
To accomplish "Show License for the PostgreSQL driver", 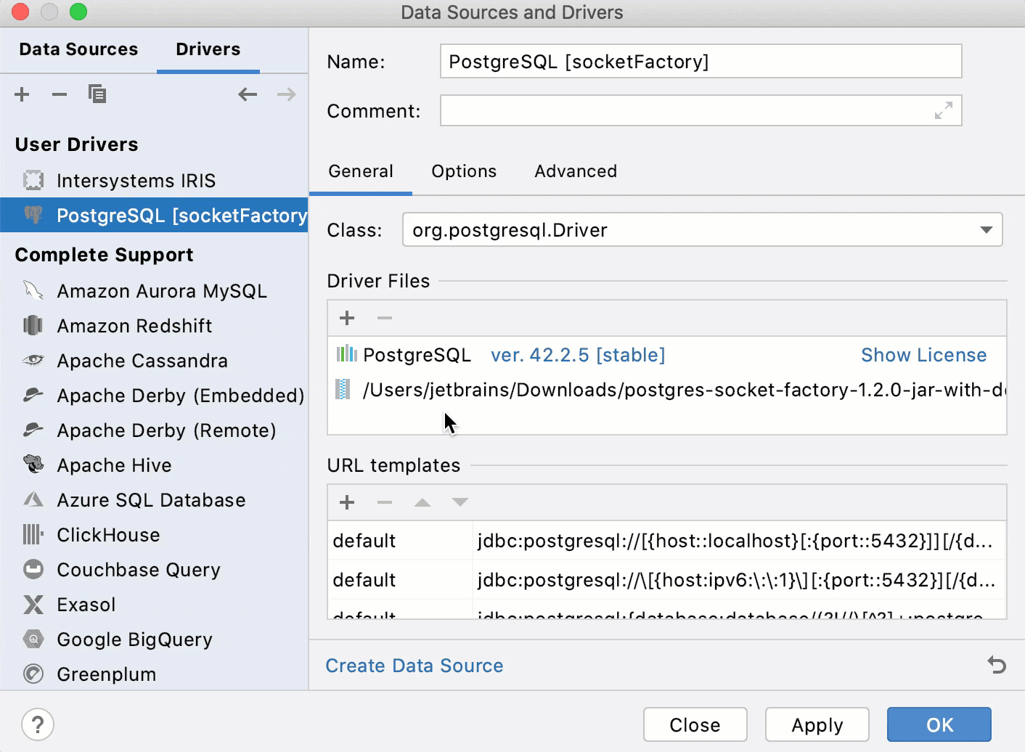I will tap(923, 355).
